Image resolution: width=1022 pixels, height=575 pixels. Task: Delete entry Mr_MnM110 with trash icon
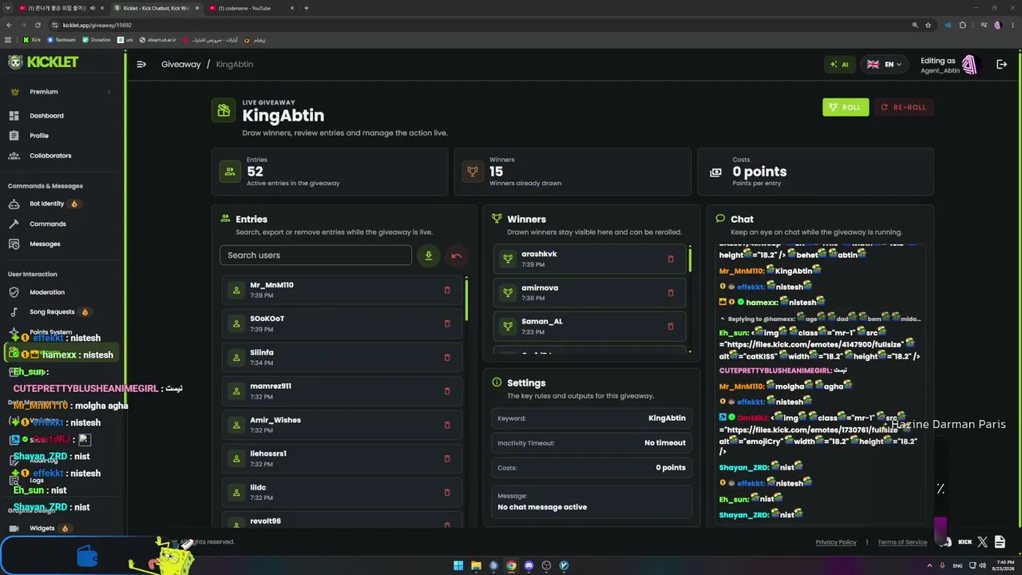[x=447, y=290]
